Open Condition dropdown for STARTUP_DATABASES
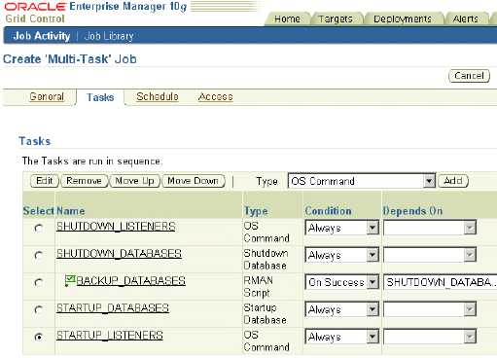This screenshot has width=497, height=358. [341, 309]
